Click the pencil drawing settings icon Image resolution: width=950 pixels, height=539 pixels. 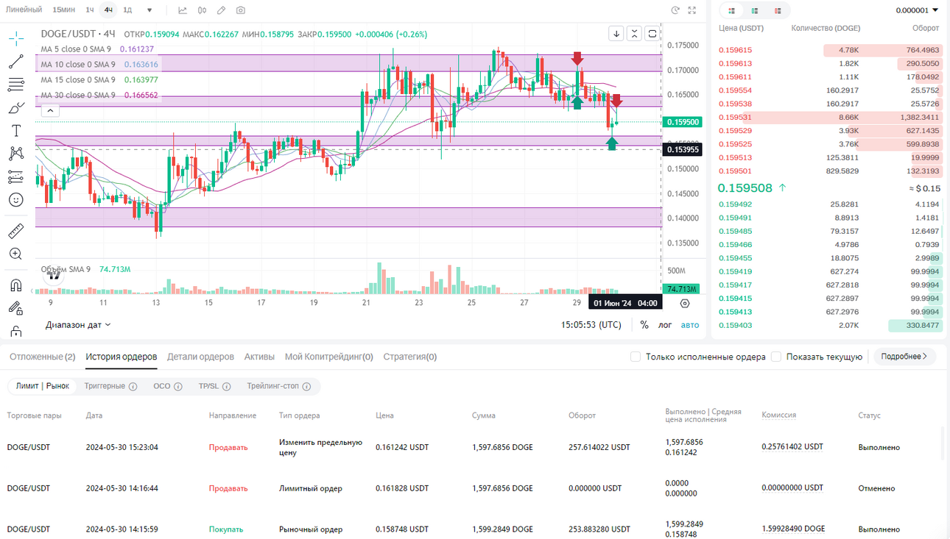click(221, 10)
